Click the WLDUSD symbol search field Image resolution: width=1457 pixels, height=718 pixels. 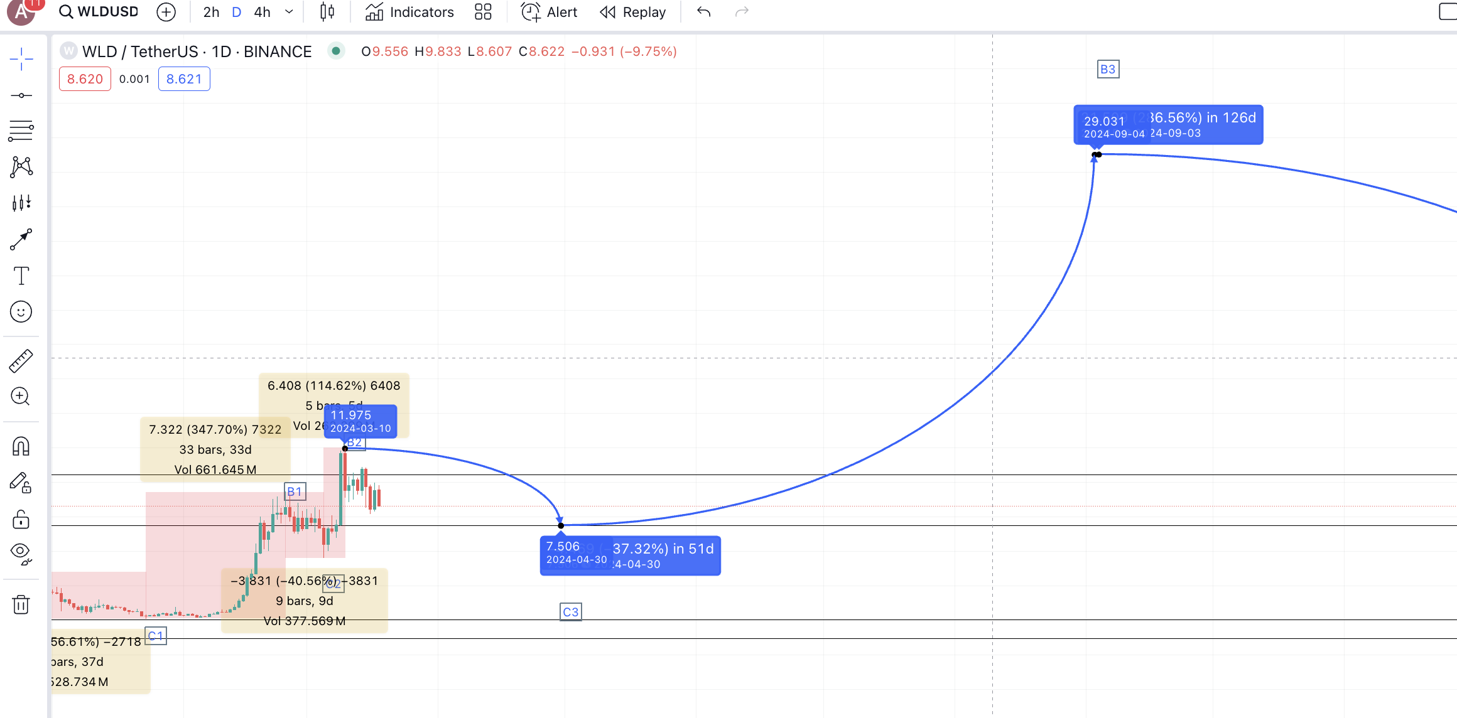click(99, 12)
